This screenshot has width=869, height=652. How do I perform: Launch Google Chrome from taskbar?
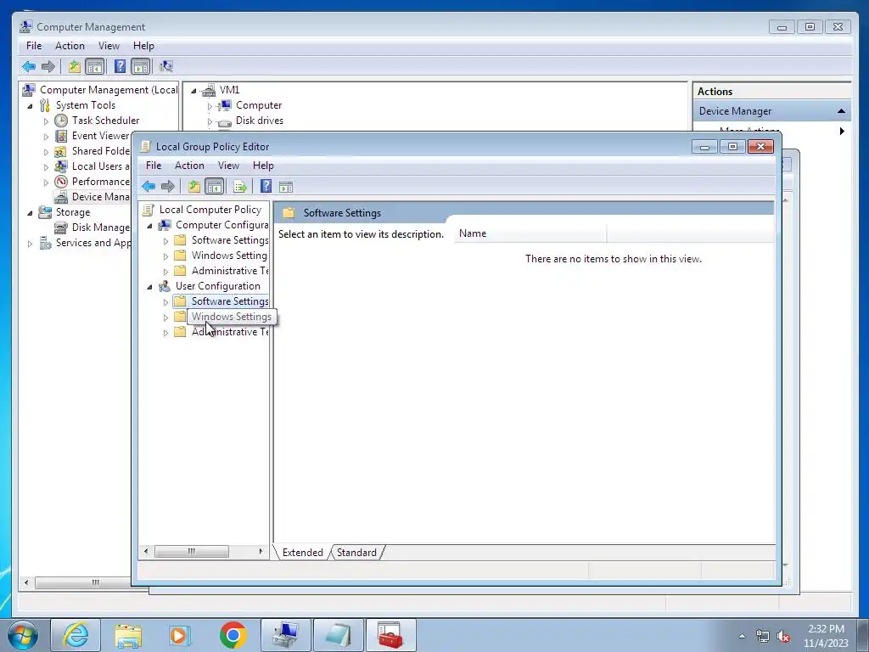coord(233,635)
